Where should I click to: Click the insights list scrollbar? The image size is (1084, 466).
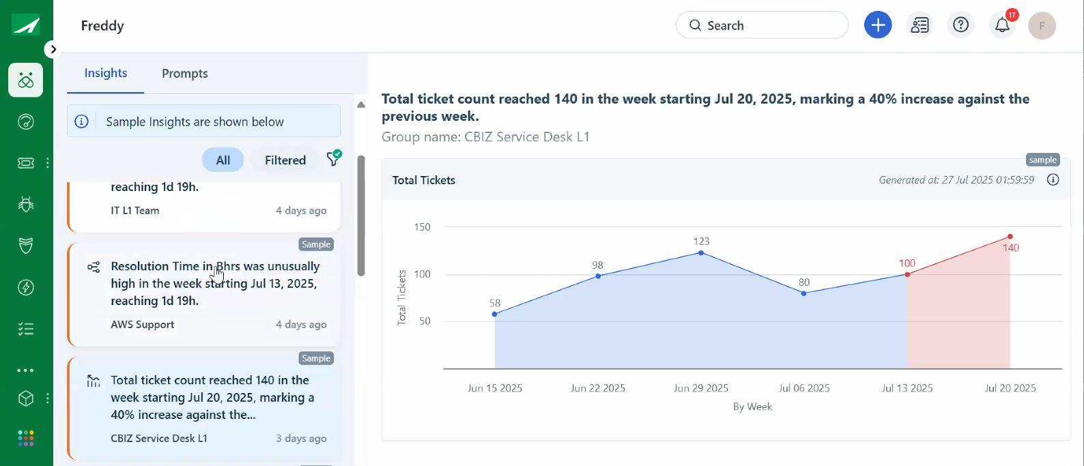(x=361, y=215)
